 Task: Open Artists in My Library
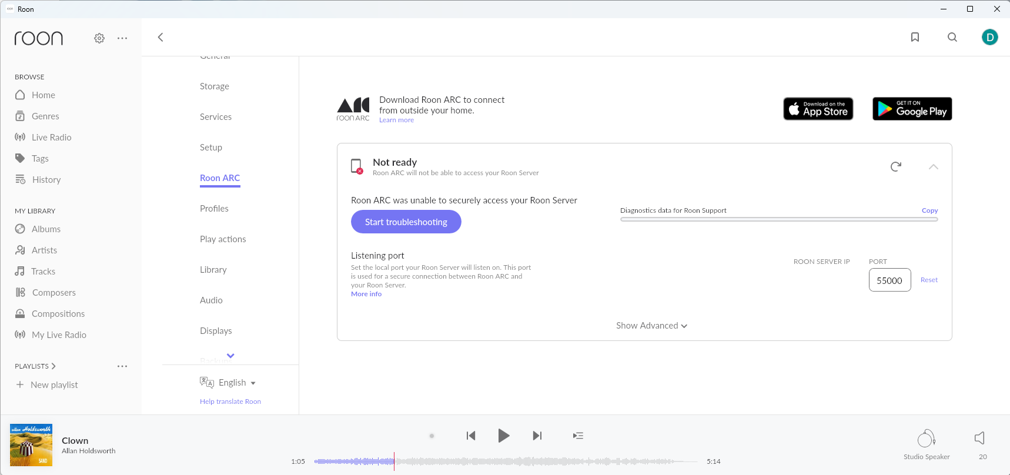(36, 250)
